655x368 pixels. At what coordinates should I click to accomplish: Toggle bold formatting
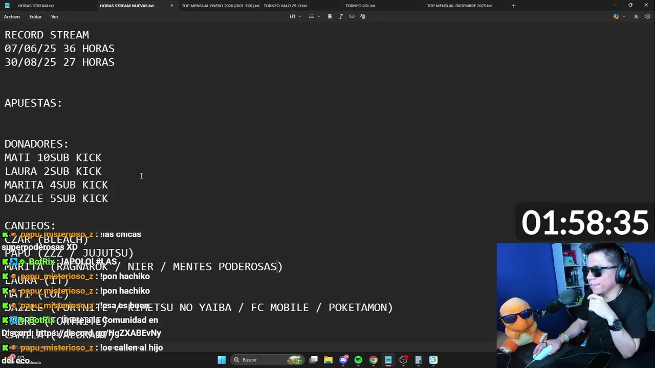pyautogui.click(x=330, y=16)
